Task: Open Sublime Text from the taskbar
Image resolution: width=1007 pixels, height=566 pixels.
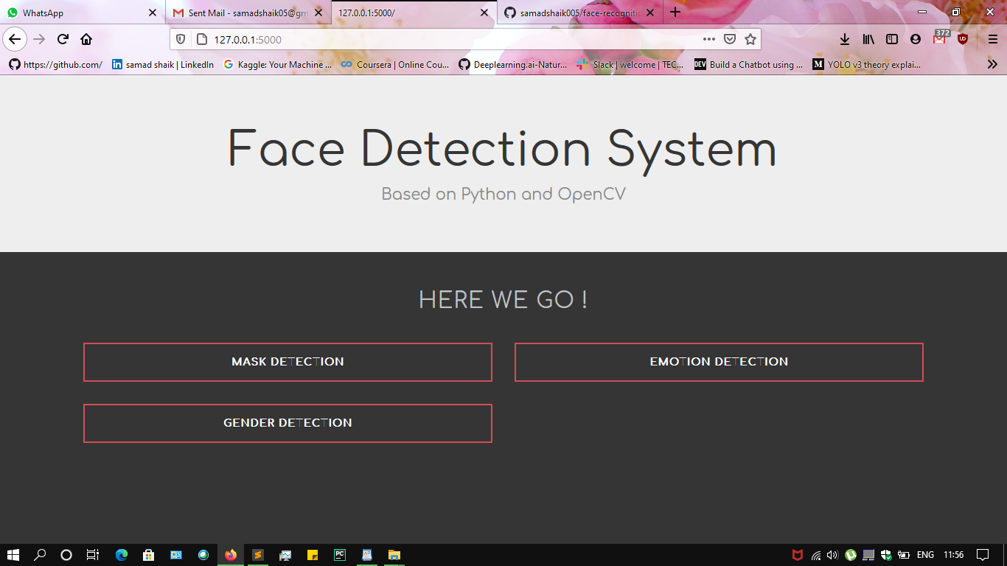Action: point(258,555)
